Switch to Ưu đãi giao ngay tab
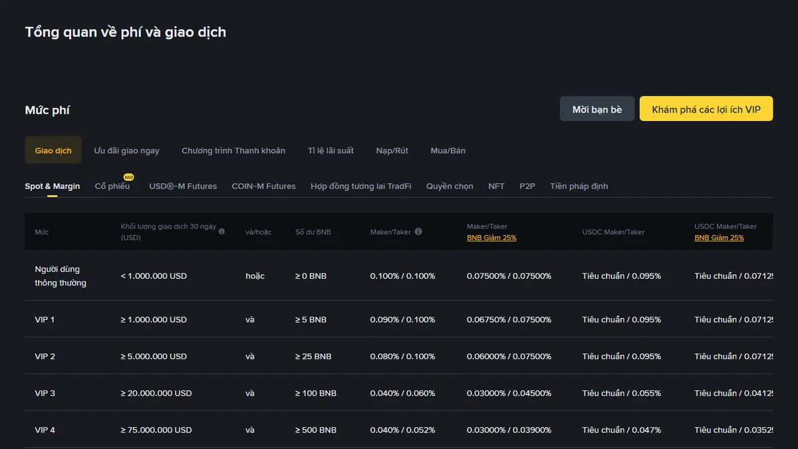Image resolution: width=798 pixels, height=449 pixels. pyautogui.click(x=126, y=150)
